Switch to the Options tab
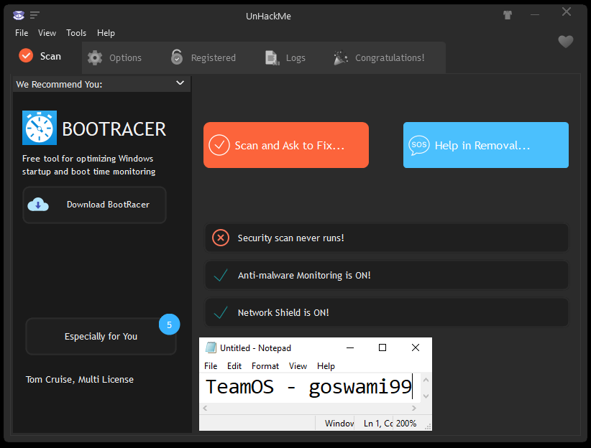 point(115,57)
